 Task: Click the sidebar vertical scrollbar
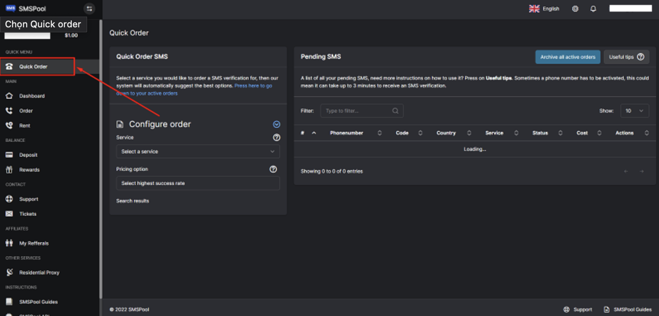100,158
